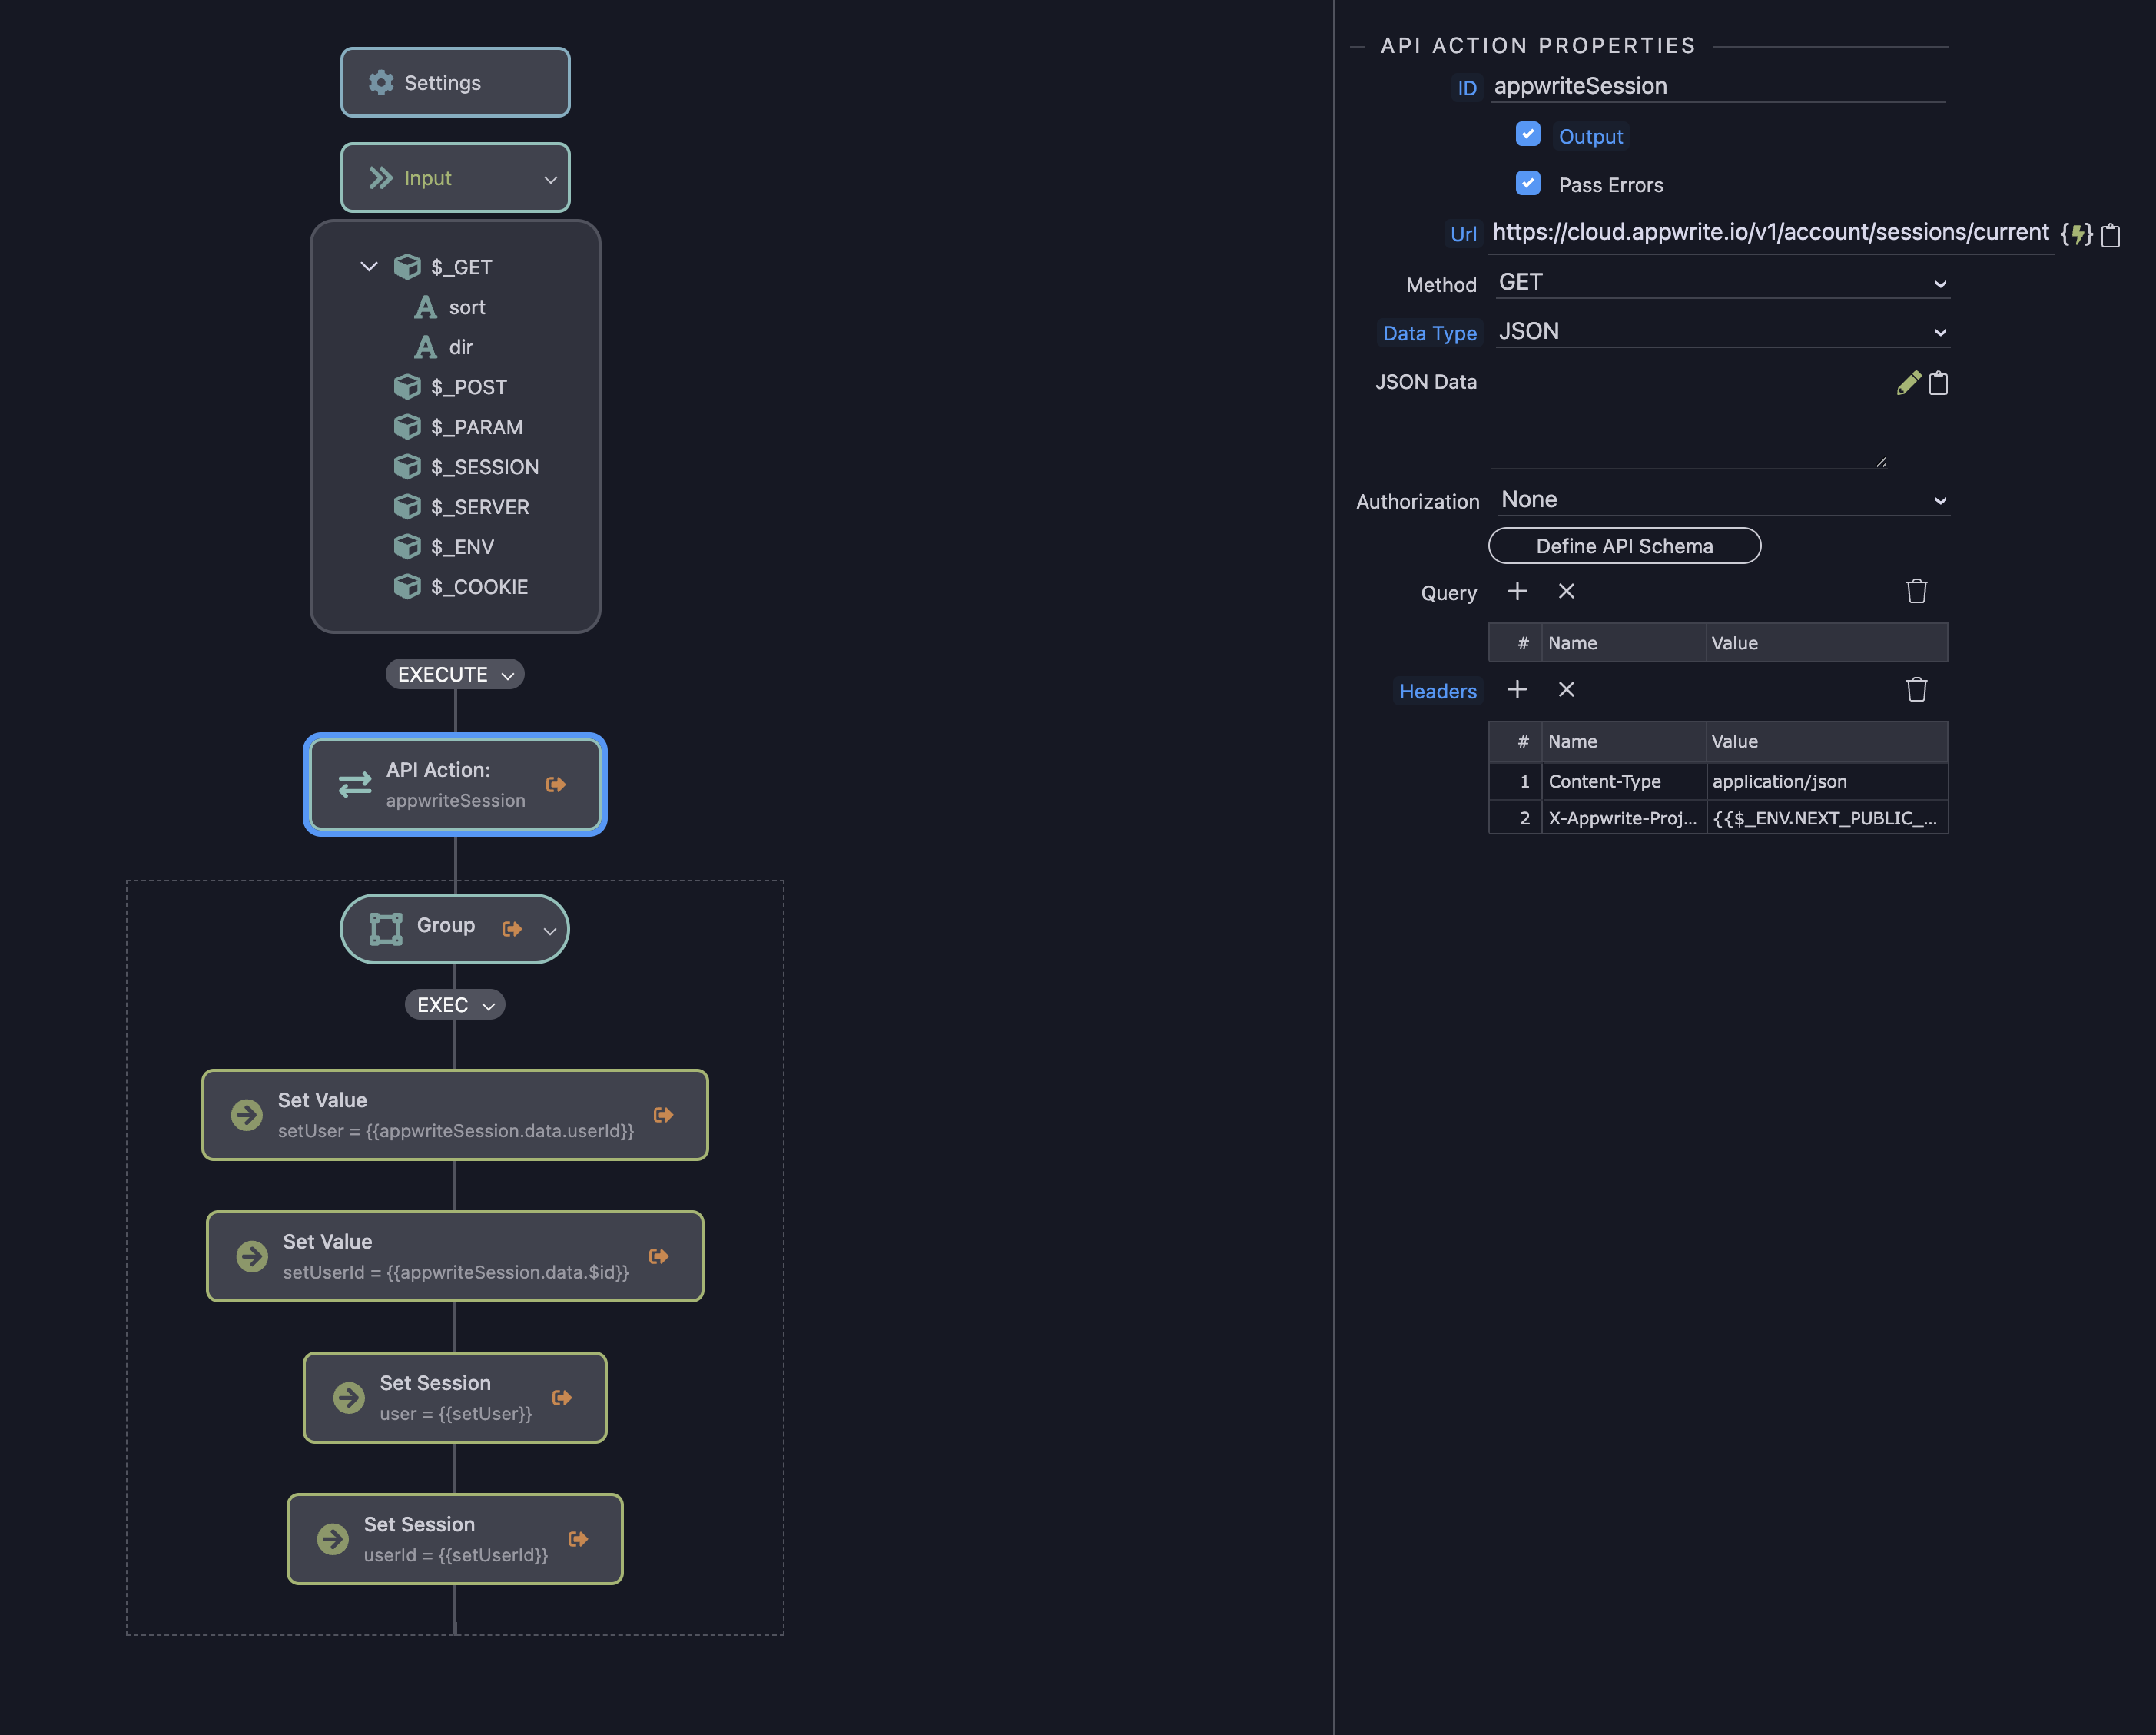Click the output icon on setUser Set Value

663,1115
